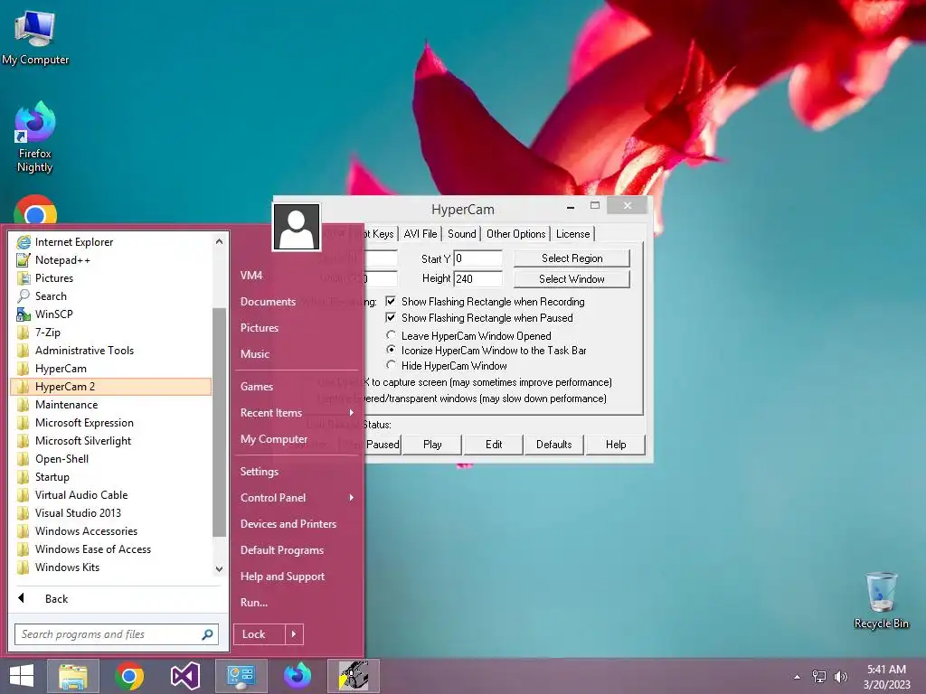Expand the 7-Zip folder

[x=111, y=333]
